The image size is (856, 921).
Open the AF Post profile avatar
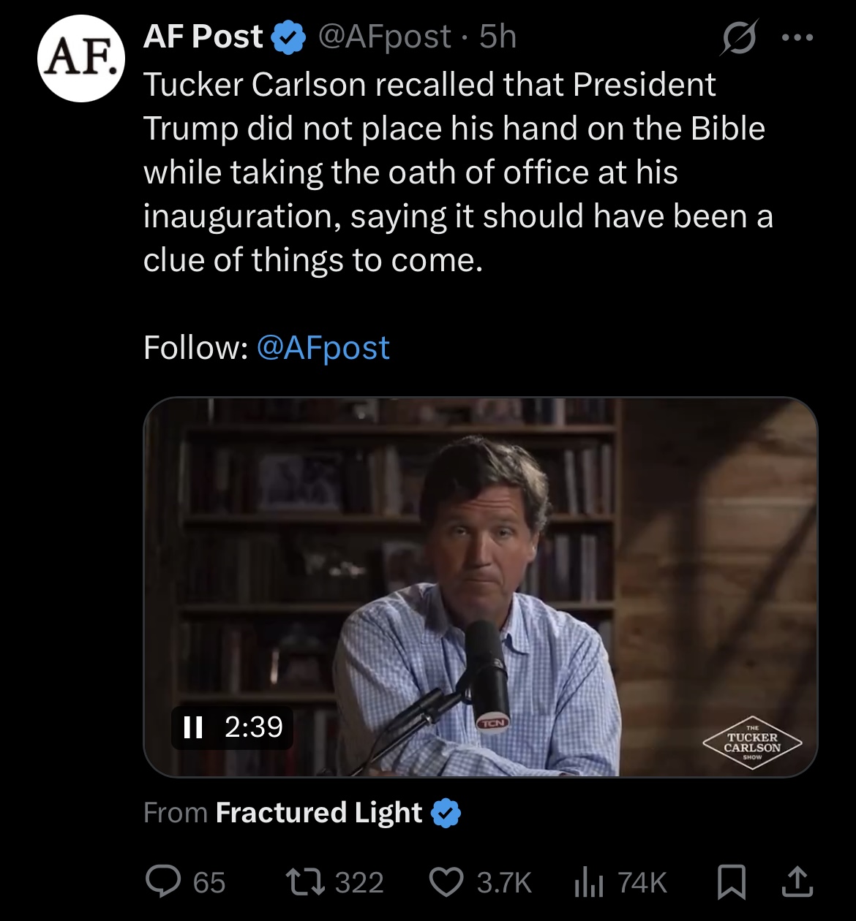click(81, 59)
